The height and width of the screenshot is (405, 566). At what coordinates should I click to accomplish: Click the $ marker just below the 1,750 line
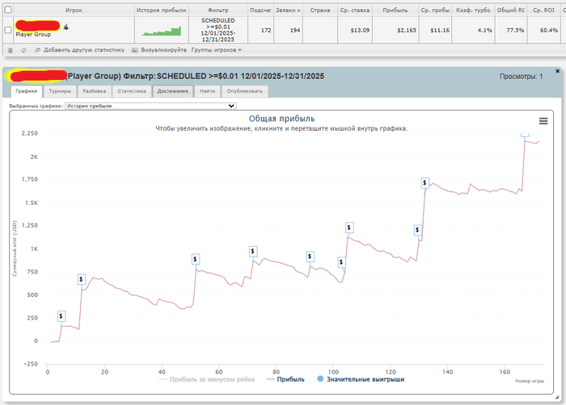424,183
